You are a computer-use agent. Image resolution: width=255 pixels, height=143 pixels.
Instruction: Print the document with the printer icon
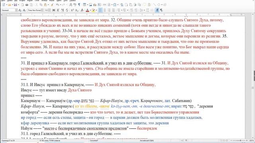pos(27,5)
